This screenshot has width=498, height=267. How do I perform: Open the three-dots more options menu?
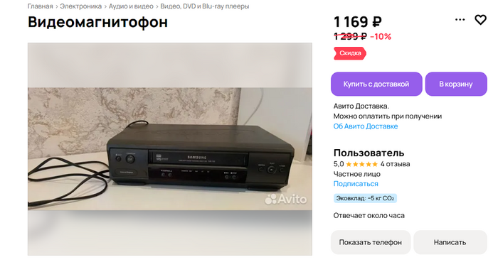click(x=460, y=20)
